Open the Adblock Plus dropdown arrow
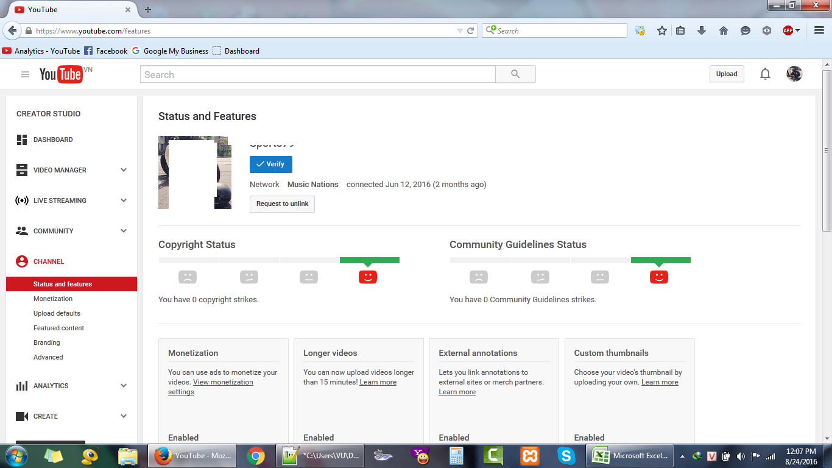The width and height of the screenshot is (832, 468). 798,30
